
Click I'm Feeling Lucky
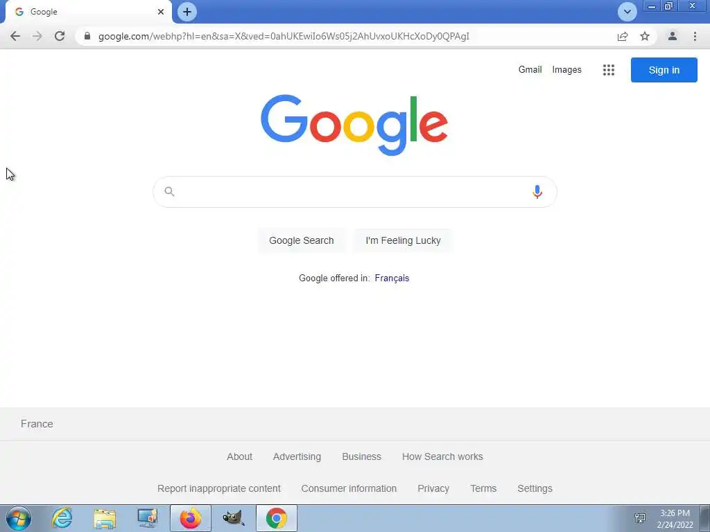click(403, 240)
